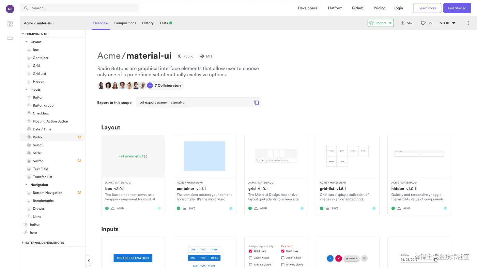Image resolution: width=477 pixels, height=268 pixels.
Task: Check the Gilad Gray box under Assign responsibility
Action: click(x=251, y=251)
